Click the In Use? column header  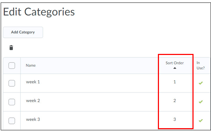point(201,65)
